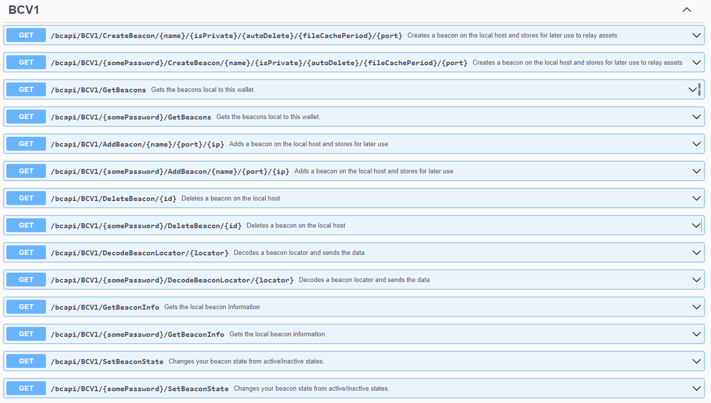Click GET badge for {somePassword}/DecodeBeaconLocator
The height and width of the screenshot is (403, 711).
(26, 280)
